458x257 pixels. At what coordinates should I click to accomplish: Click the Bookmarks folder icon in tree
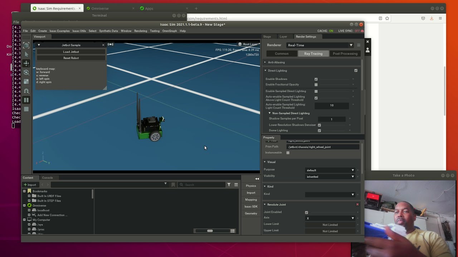pos(29,191)
